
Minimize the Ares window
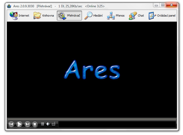tap(156, 5)
